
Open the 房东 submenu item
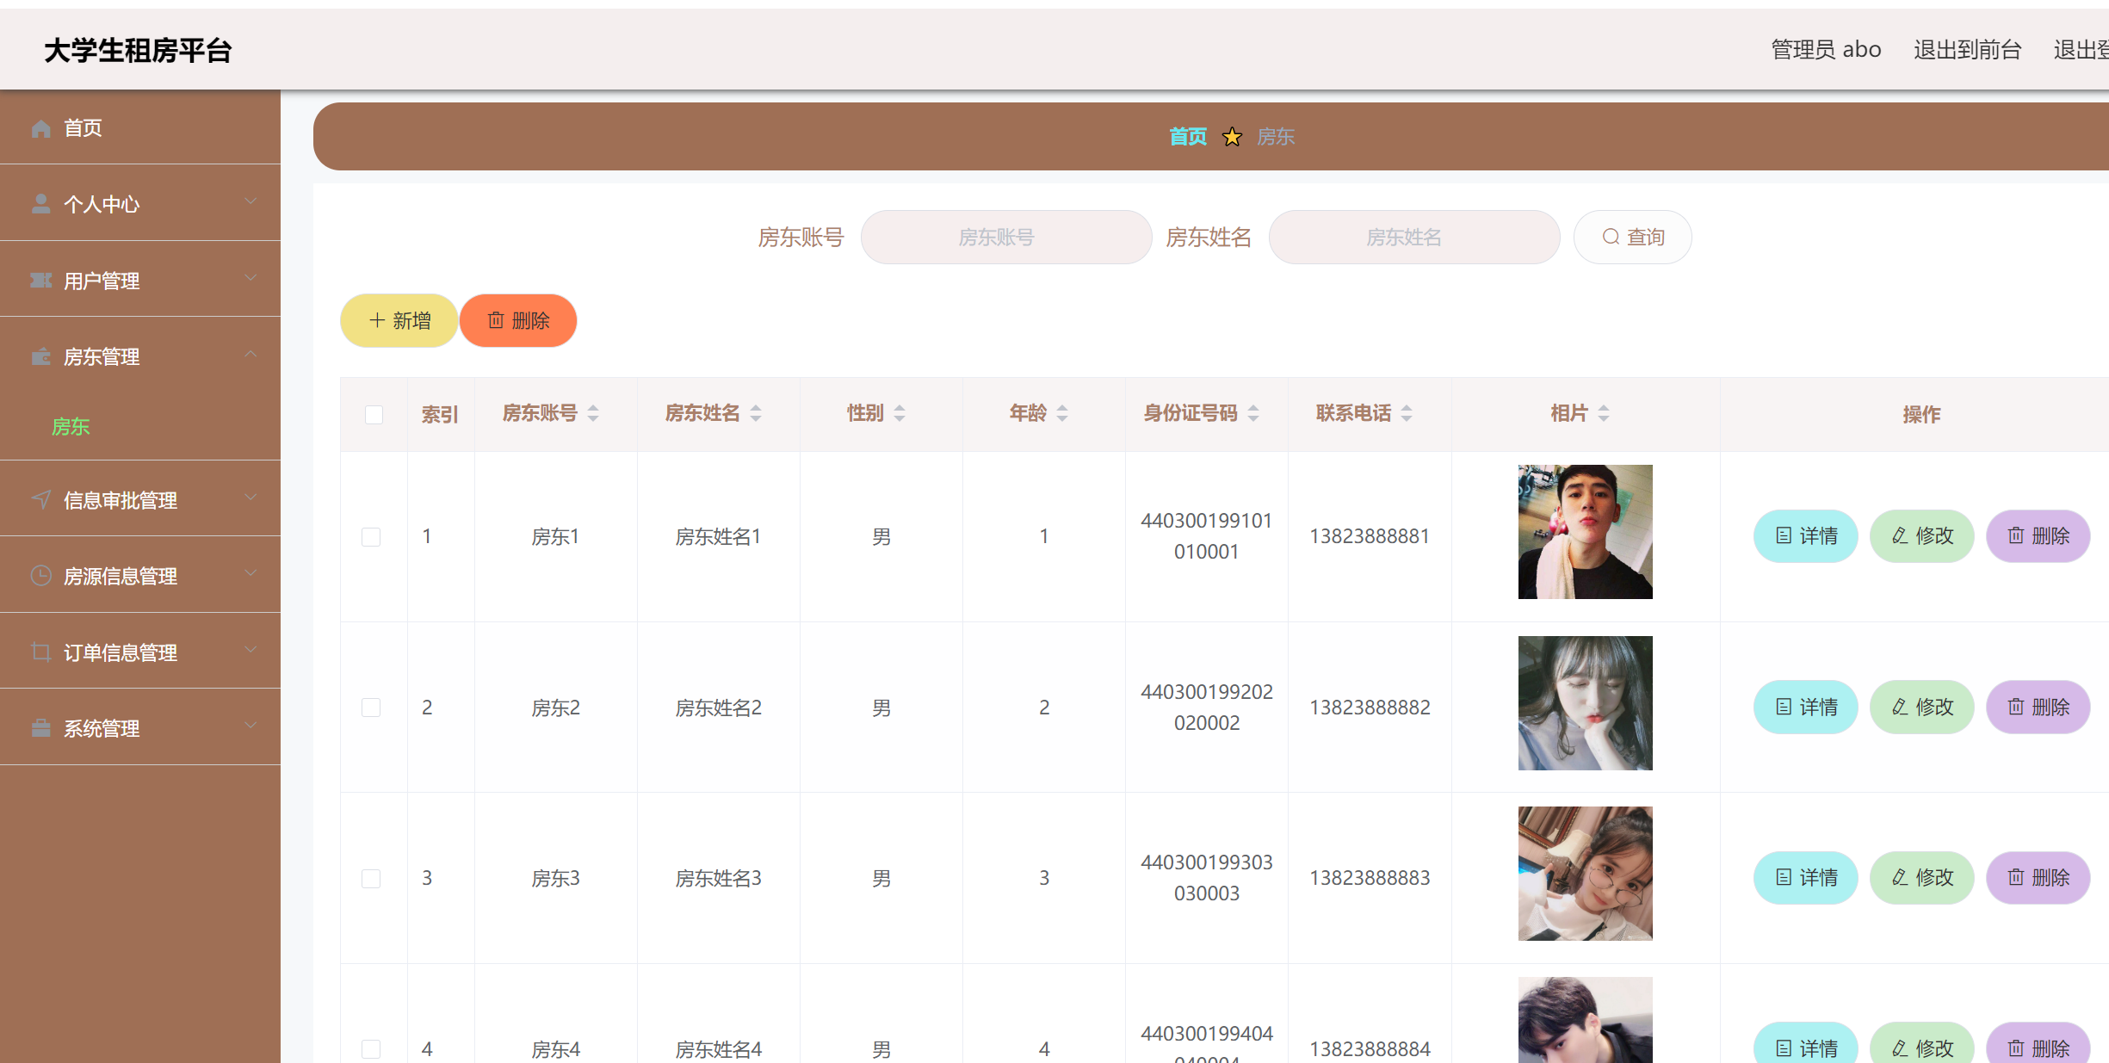click(71, 427)
